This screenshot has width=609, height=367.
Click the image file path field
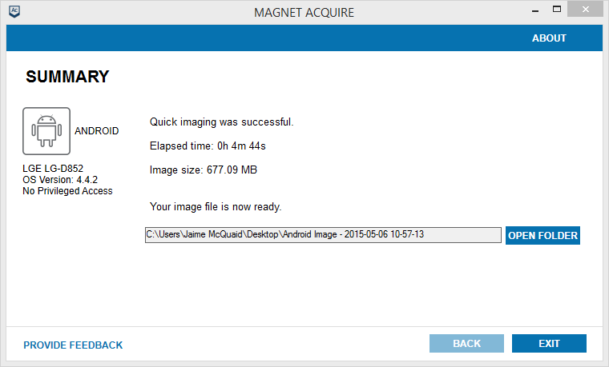[x=323, y=235]
